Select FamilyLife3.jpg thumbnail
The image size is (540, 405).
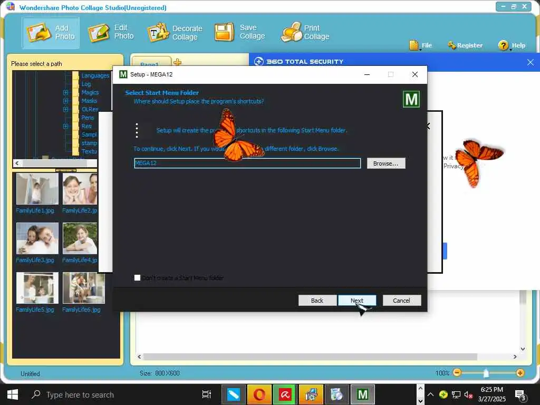[37, 238]
